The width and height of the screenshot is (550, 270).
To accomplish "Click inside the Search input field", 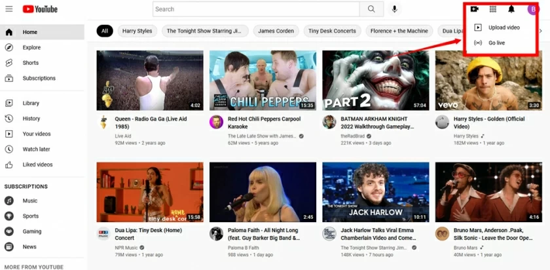I will (255, 9).
